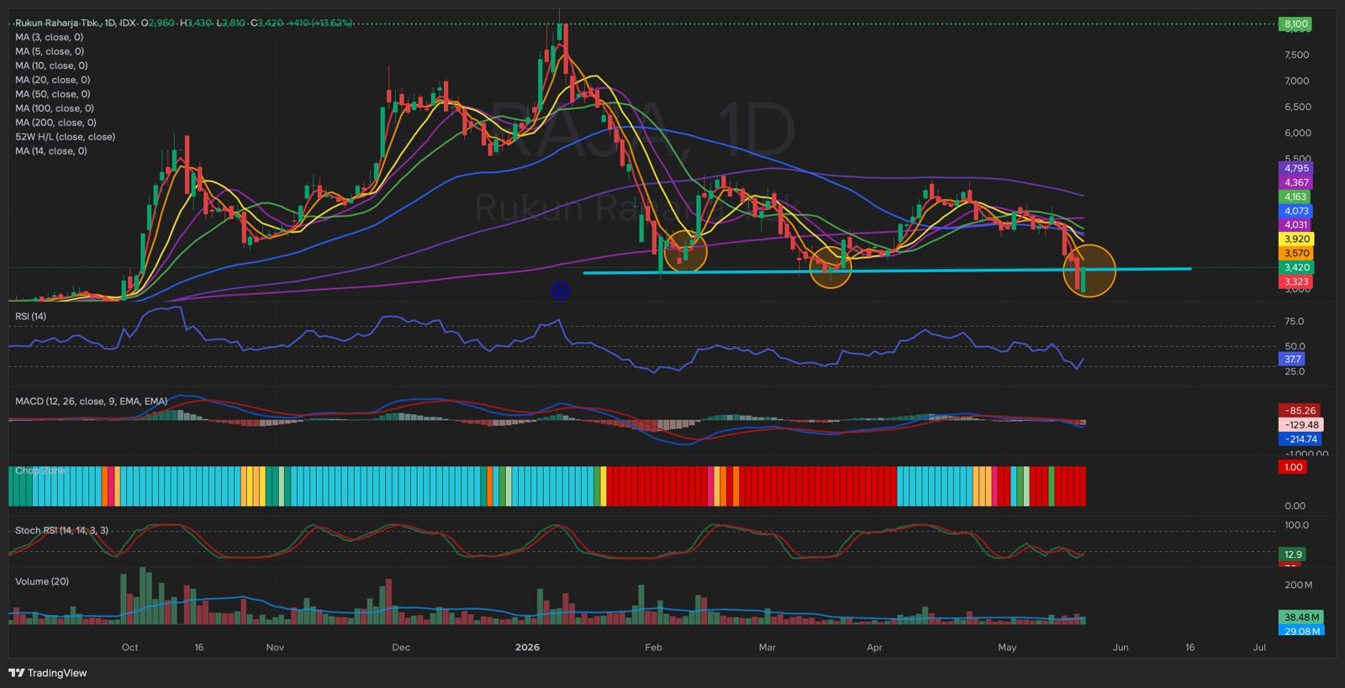Select the MA (10, close, 0) indicator legend

point(51,66)
